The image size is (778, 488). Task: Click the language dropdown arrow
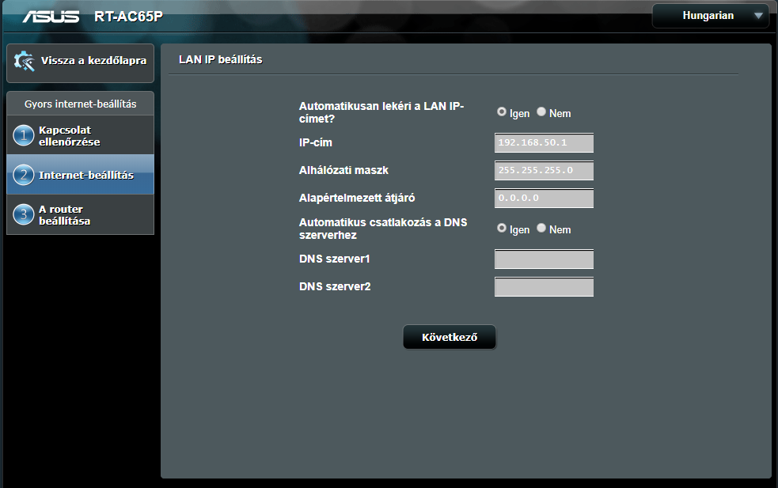[x=758, y=16]
